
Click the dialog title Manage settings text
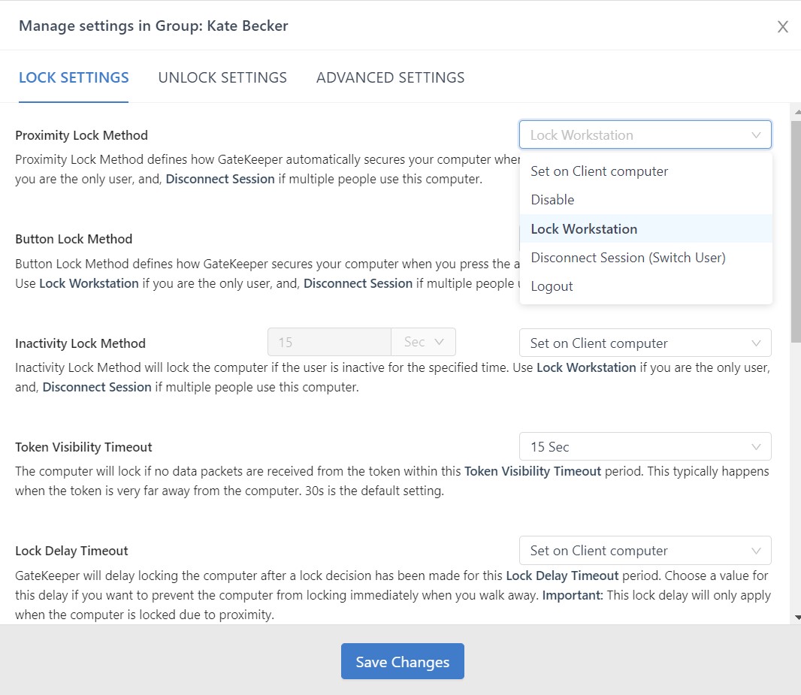pyautogui.click(x=153, y=25)
